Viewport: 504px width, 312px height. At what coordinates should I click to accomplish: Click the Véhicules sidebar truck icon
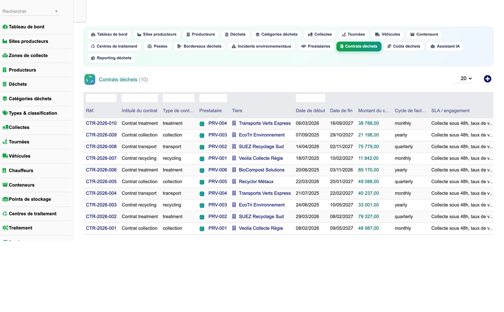5,156
